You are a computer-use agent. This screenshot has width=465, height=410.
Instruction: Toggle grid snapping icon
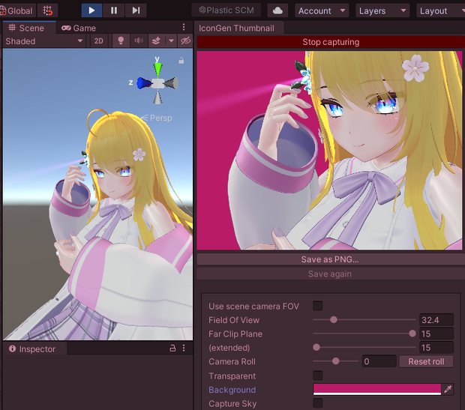(47, 11)
